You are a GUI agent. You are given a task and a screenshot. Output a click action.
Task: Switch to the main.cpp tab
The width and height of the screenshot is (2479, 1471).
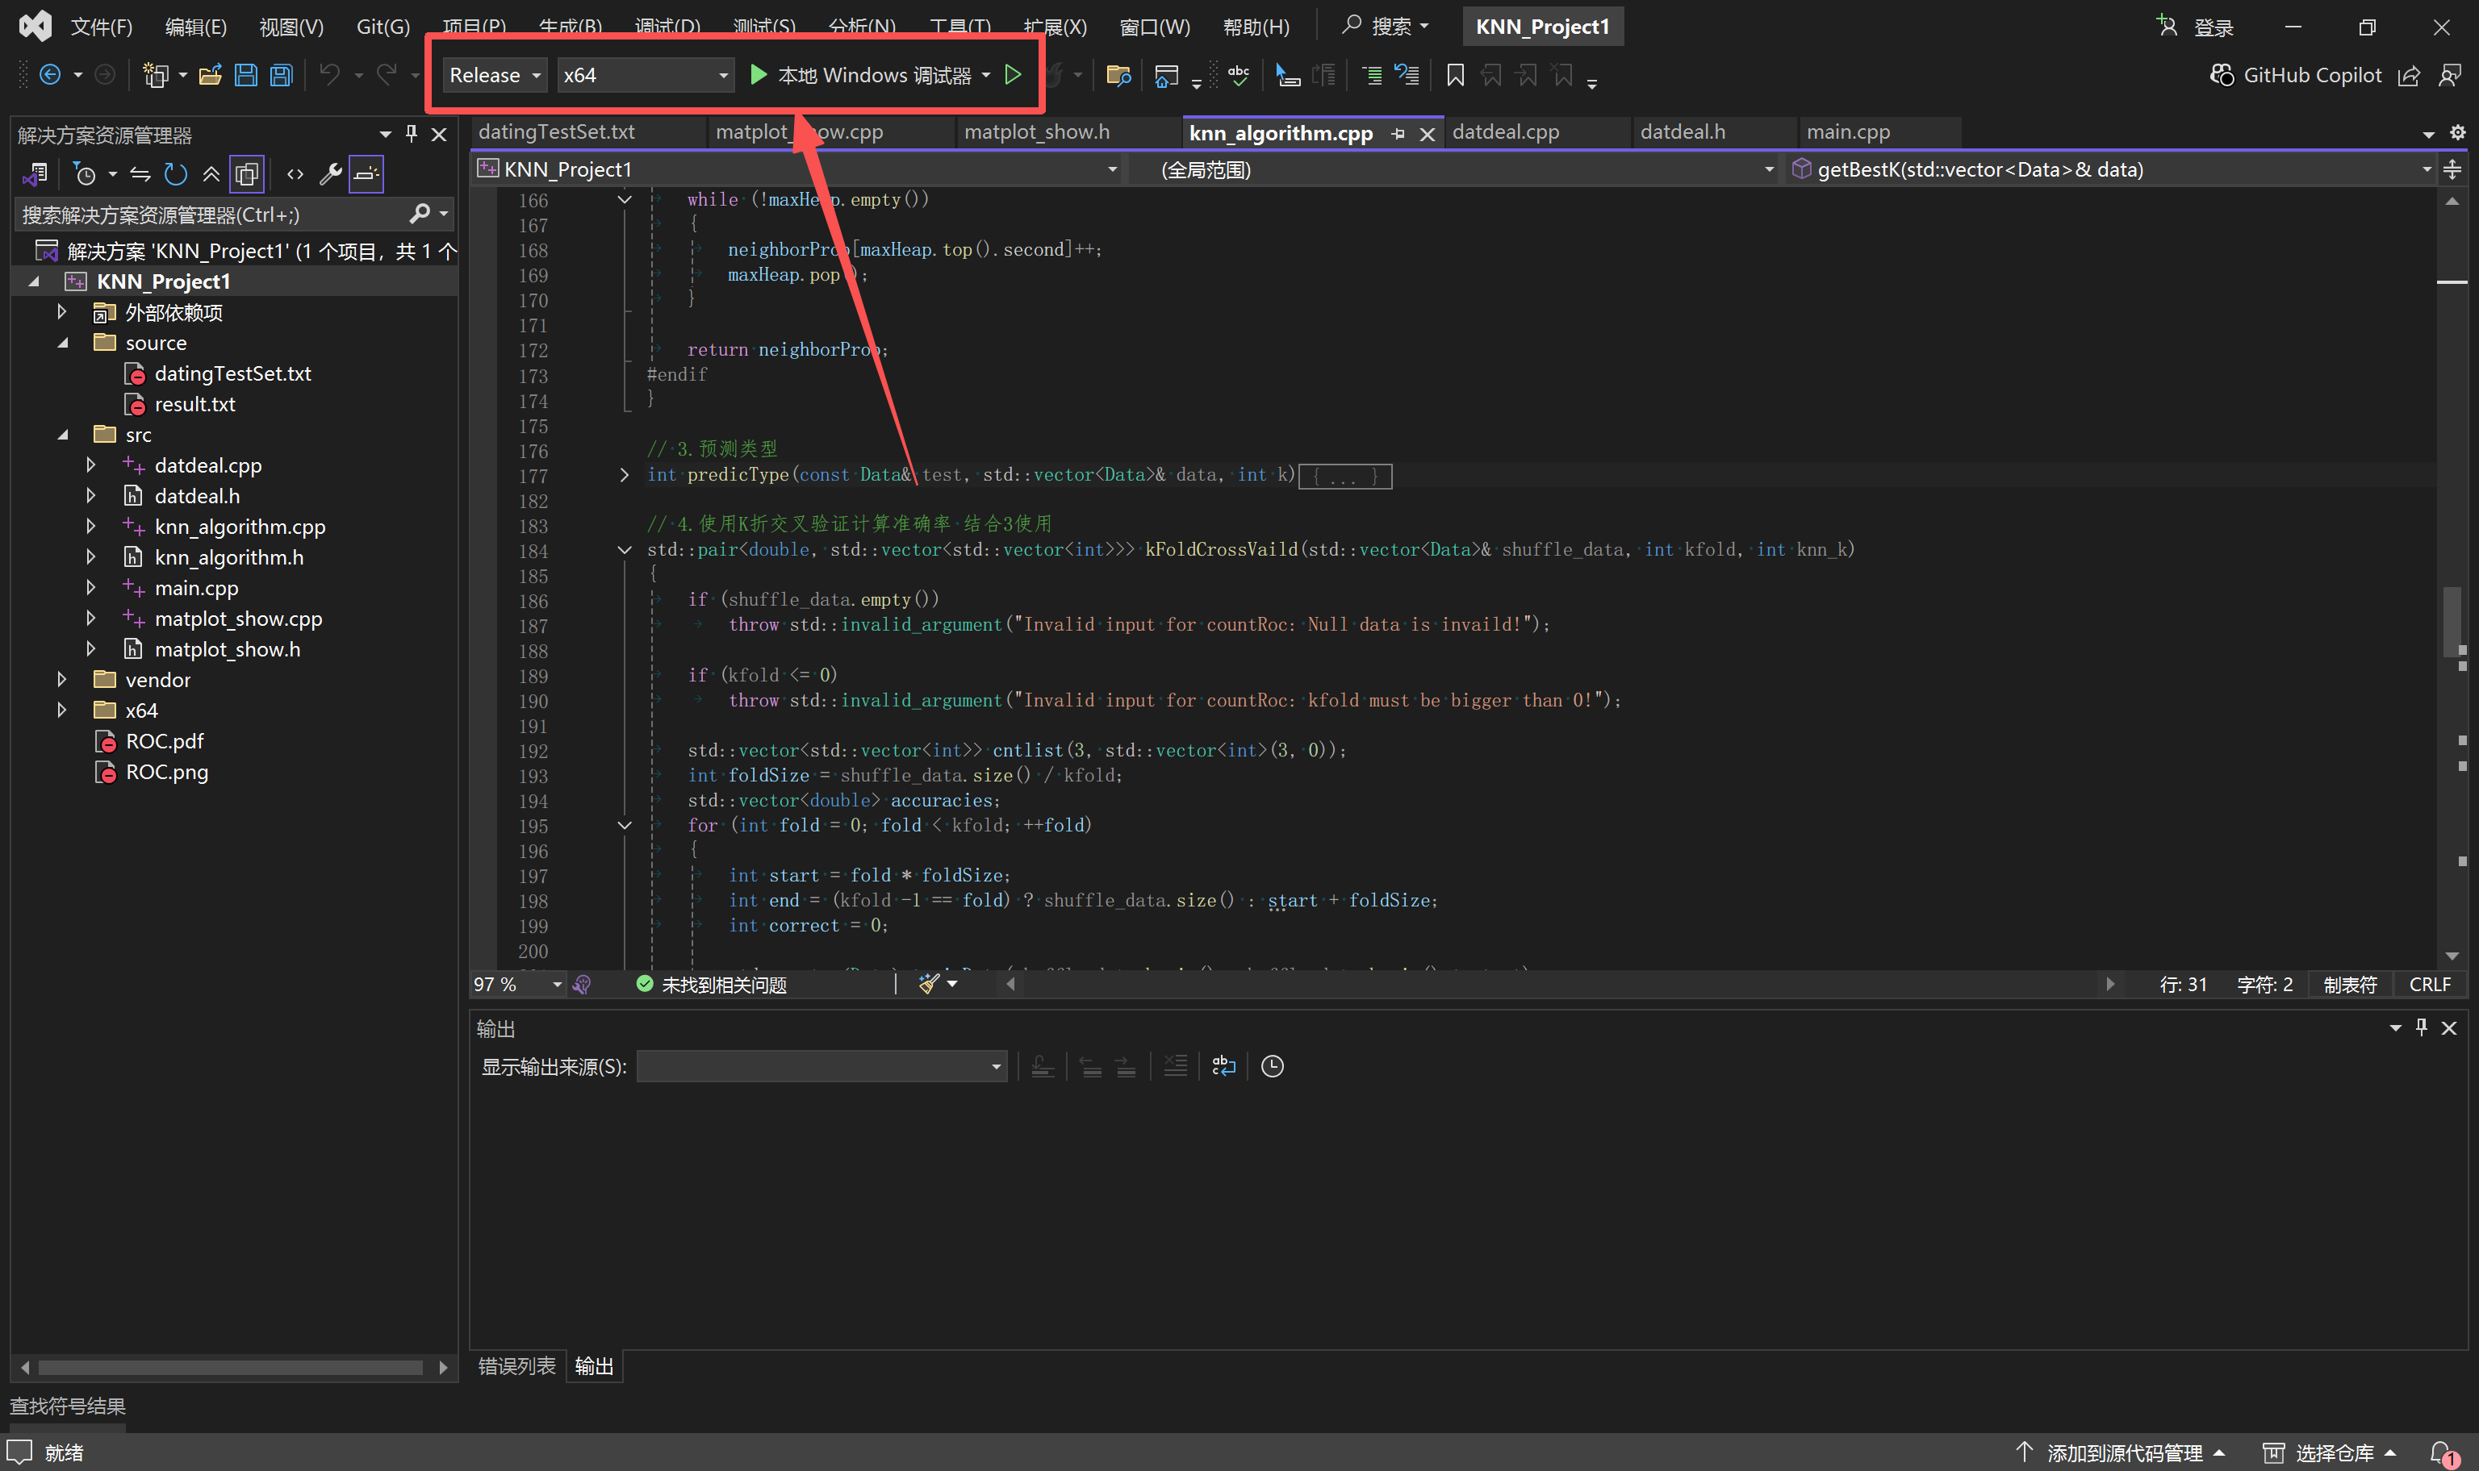point(1847,131)
